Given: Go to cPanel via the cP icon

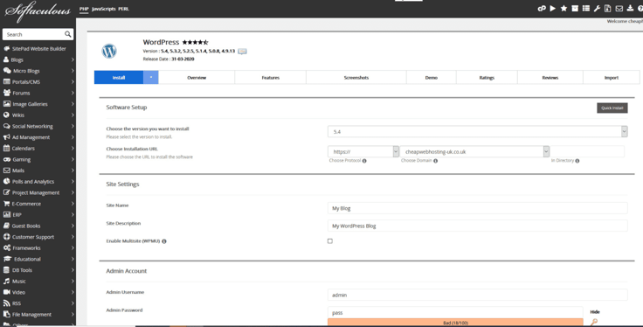Looking at the screenshot, I should pyautogui.click(x=542, y=8).
